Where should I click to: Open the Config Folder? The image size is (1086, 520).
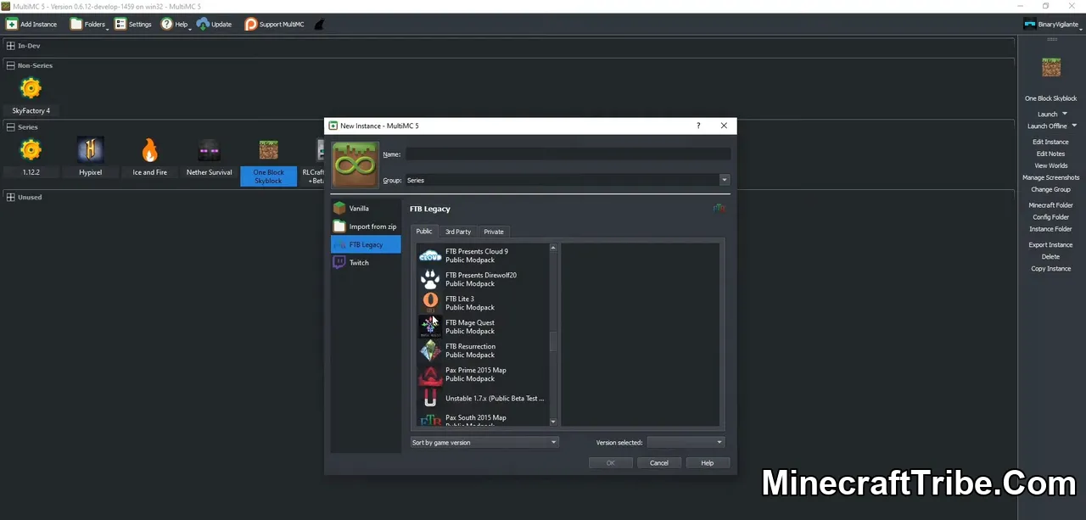(x=1050, y=217)
